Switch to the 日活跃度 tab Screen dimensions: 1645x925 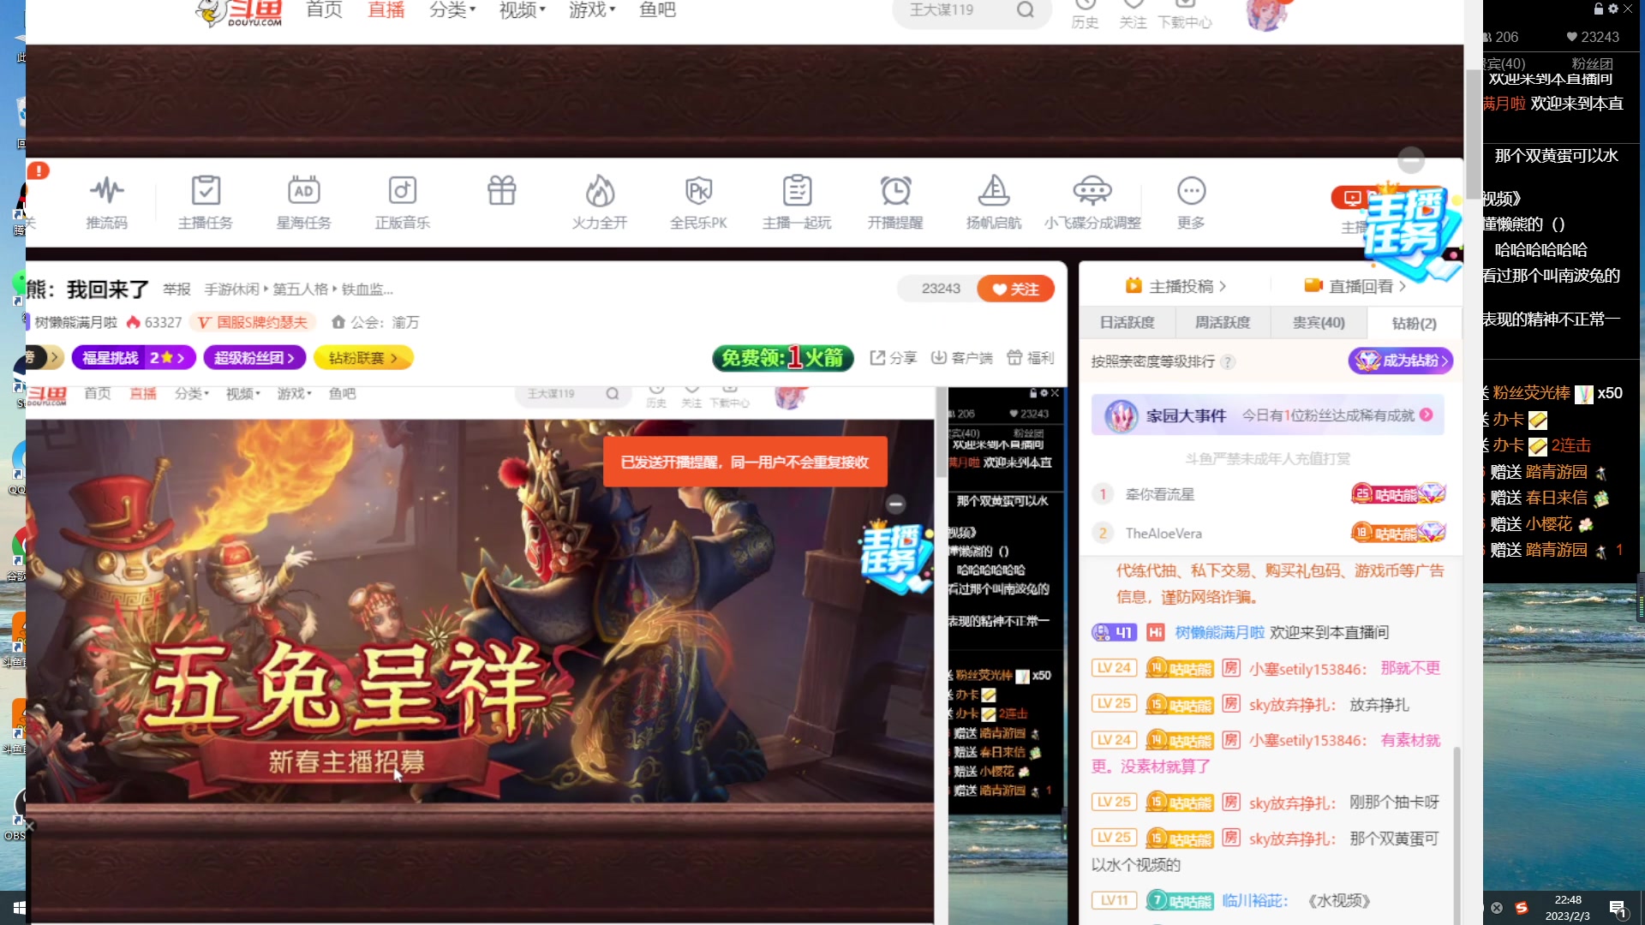[1127, 323]
